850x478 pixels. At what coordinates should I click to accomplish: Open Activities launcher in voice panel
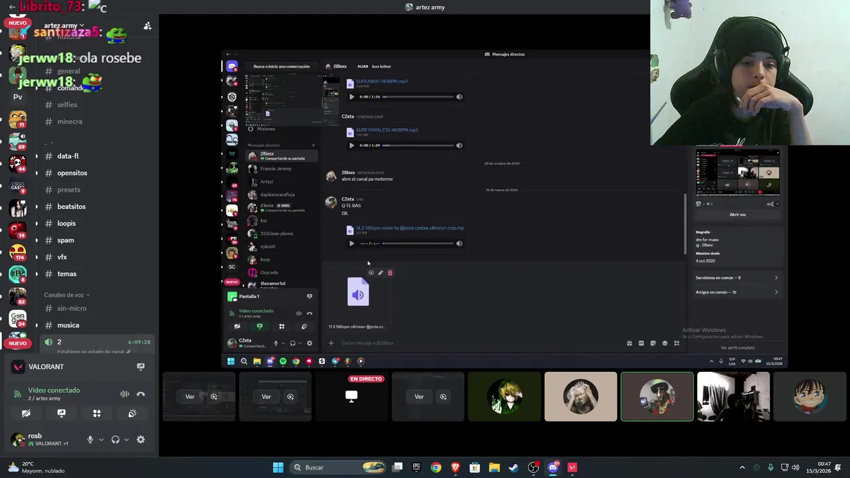point(97,413)
